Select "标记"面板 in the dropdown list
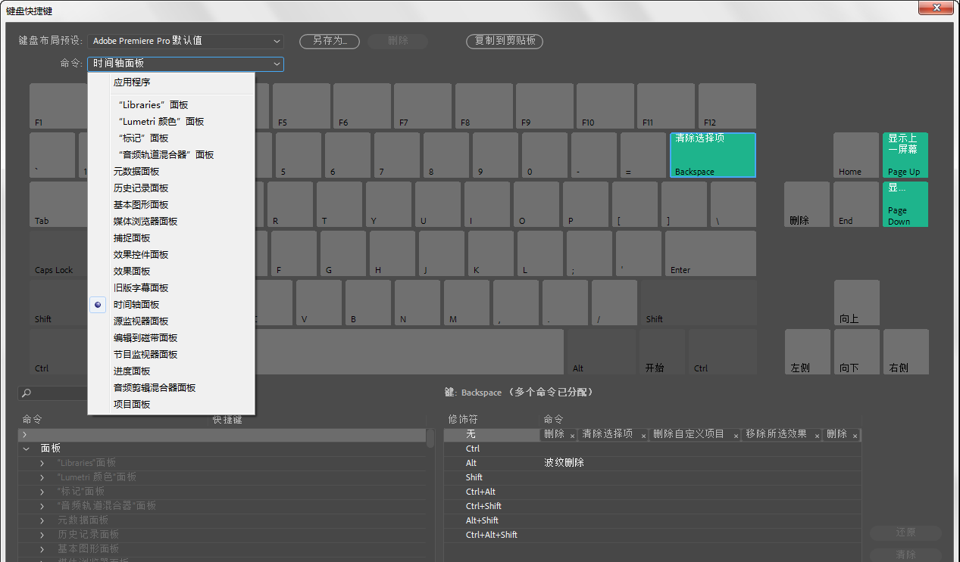 [171, 138]
